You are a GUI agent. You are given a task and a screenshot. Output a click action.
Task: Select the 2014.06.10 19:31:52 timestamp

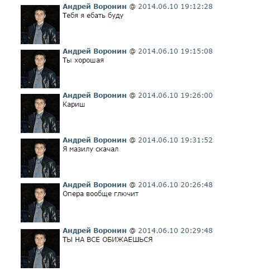pyautogui.click(x=175, y=140)
